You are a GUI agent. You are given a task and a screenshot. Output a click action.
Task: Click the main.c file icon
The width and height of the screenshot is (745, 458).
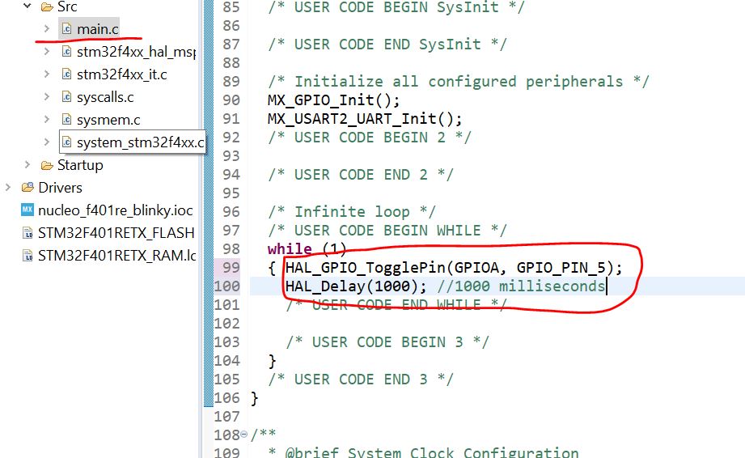pyautogui.click(x=66, y=29)
